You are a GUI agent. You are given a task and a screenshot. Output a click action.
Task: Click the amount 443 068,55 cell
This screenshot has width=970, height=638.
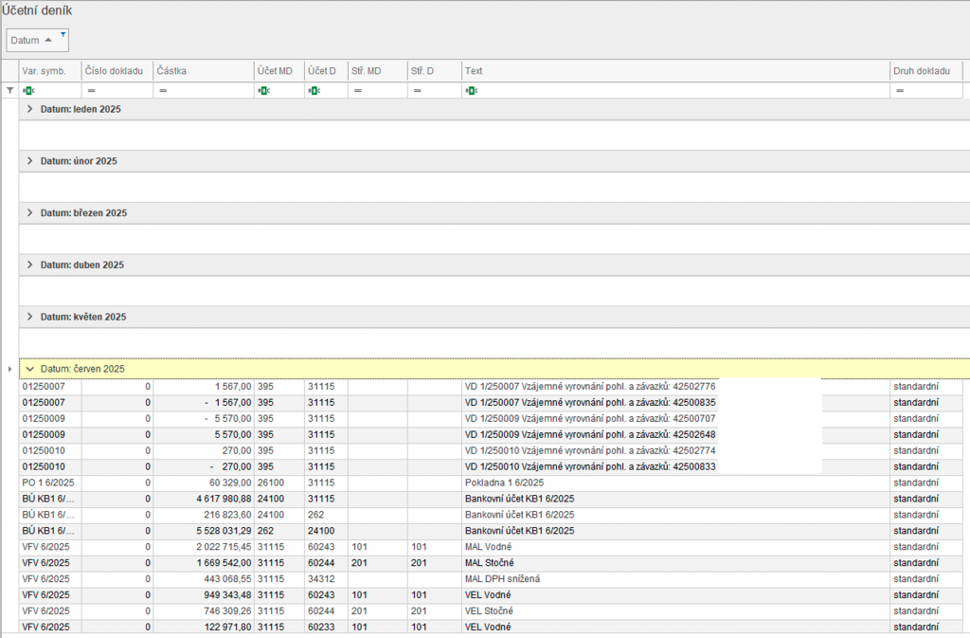(204, 579)
